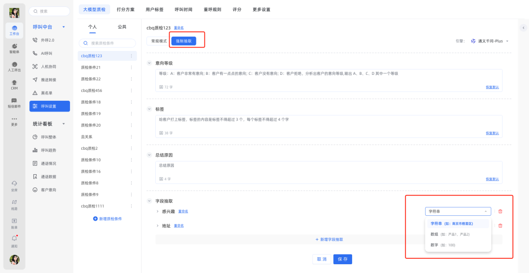Open the 通义千问-Plus engine dropdown
This screenshot has width=529, height=273.
tap(490, 41)
